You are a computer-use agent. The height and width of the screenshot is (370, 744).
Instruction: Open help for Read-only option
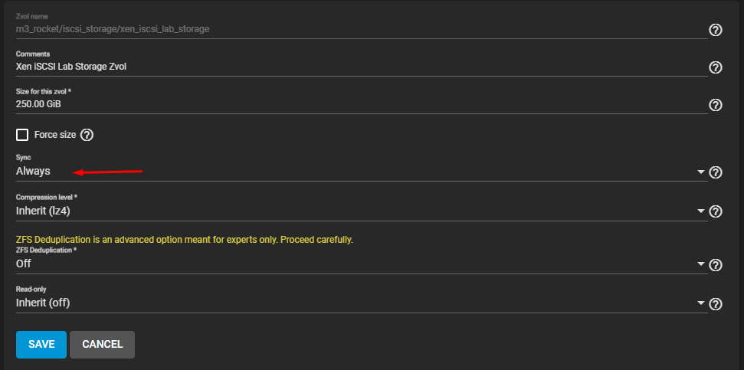point(716,304)
